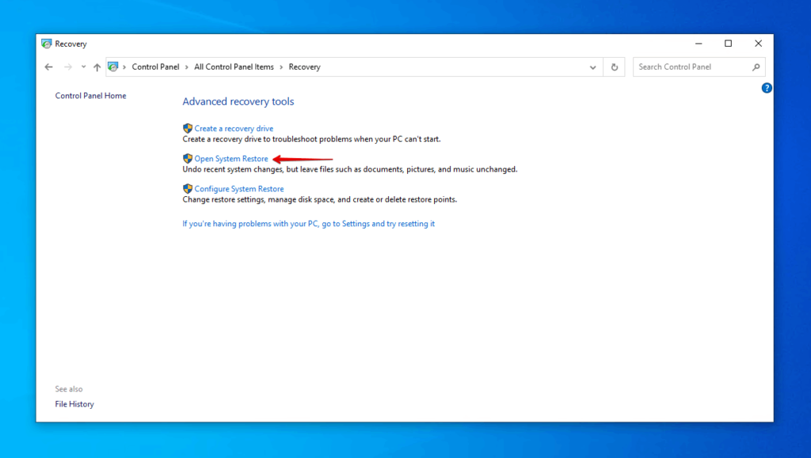Click the File History link
Image resolution: width=811 pixels, height=458 pixels.
click(74, 403)
